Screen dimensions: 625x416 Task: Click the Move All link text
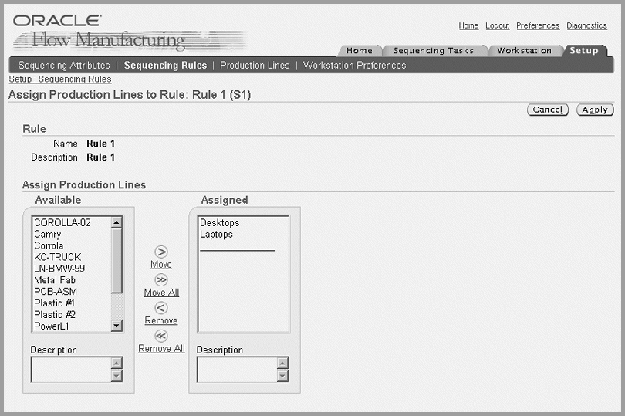161,293
